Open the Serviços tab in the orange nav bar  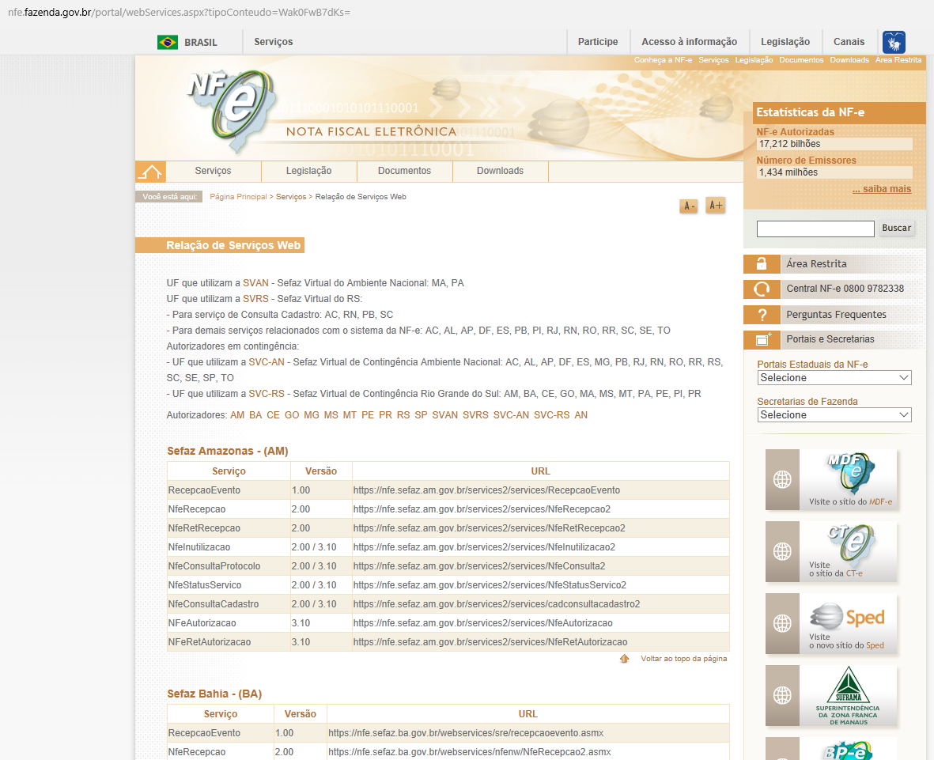tap(214, 171)
